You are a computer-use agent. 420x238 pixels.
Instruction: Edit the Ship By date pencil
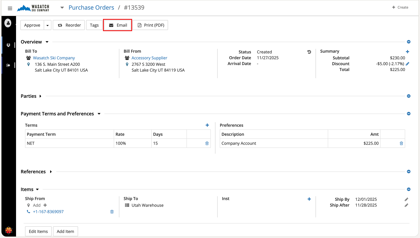tap(406, 199)
